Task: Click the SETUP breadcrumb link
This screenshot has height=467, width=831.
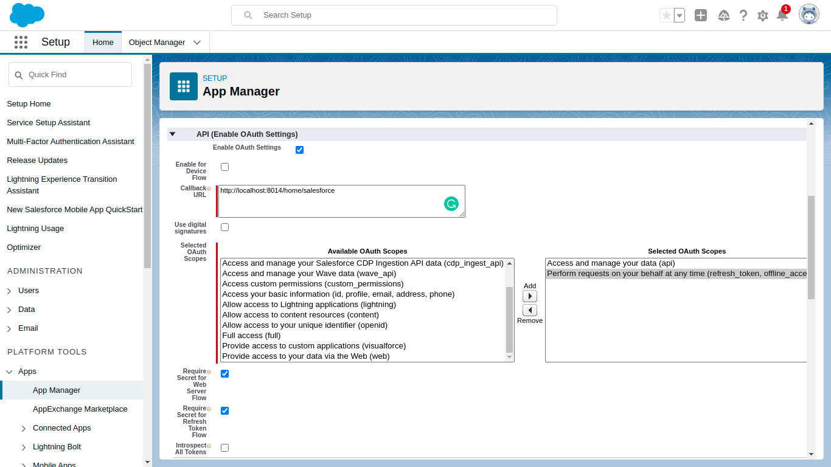Action: [x=215, y=78]
